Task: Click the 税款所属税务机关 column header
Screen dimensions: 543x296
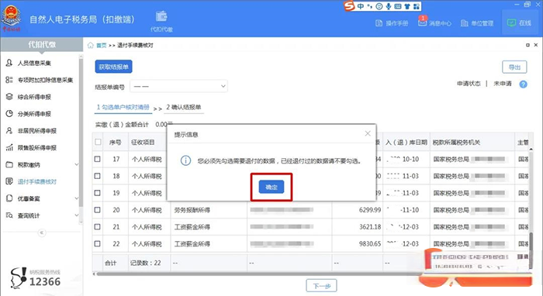Action: (456, 142)
